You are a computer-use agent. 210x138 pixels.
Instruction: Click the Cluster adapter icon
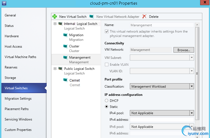click(x=65, y=46)
